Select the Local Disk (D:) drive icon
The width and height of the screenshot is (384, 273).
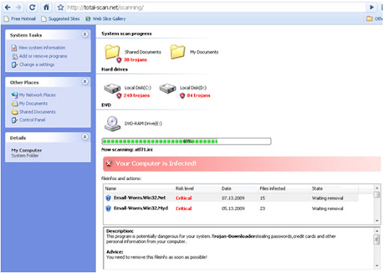pos(168,88)
